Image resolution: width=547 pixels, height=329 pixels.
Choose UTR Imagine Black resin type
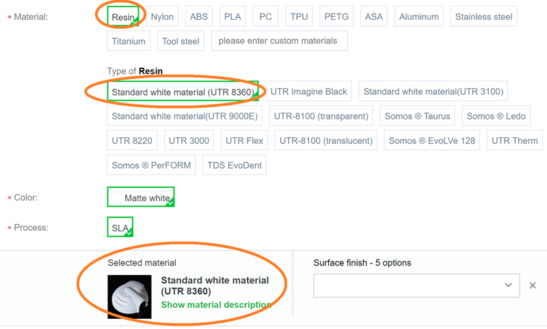coord(308,91)
